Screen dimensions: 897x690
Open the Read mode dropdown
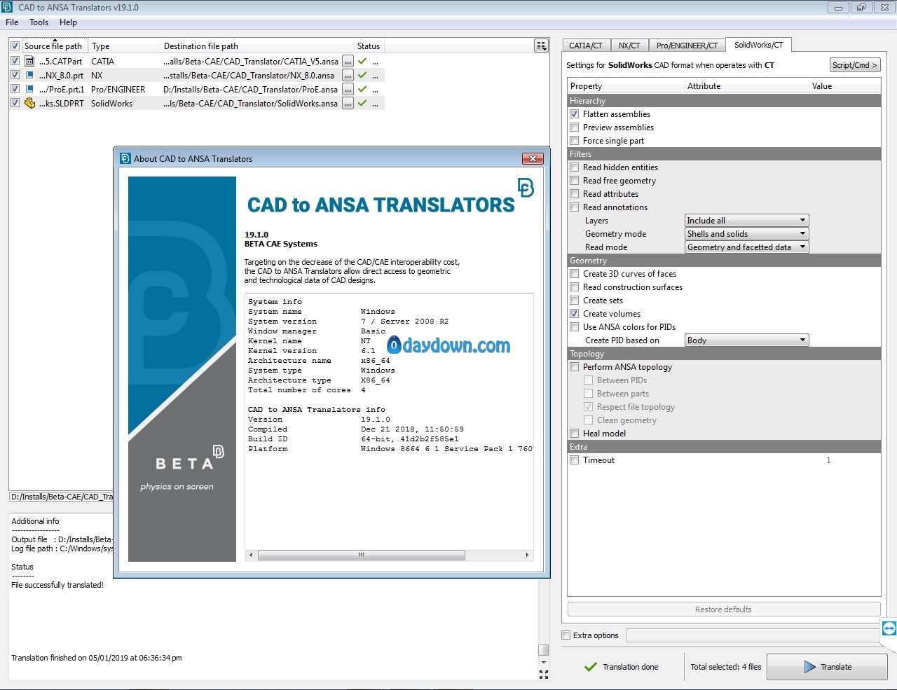point(747,247)
